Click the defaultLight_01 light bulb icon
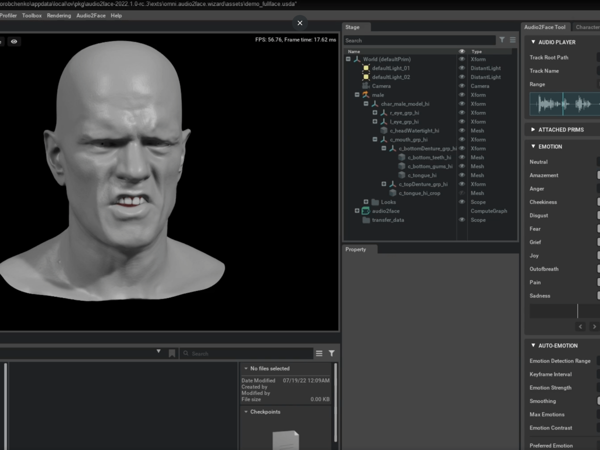Screen dimensions: 600x450 [x=365, y=68]
